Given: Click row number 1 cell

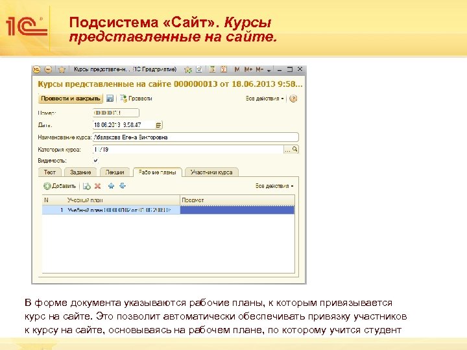Looking at the screenshot, I should (54, 210).
